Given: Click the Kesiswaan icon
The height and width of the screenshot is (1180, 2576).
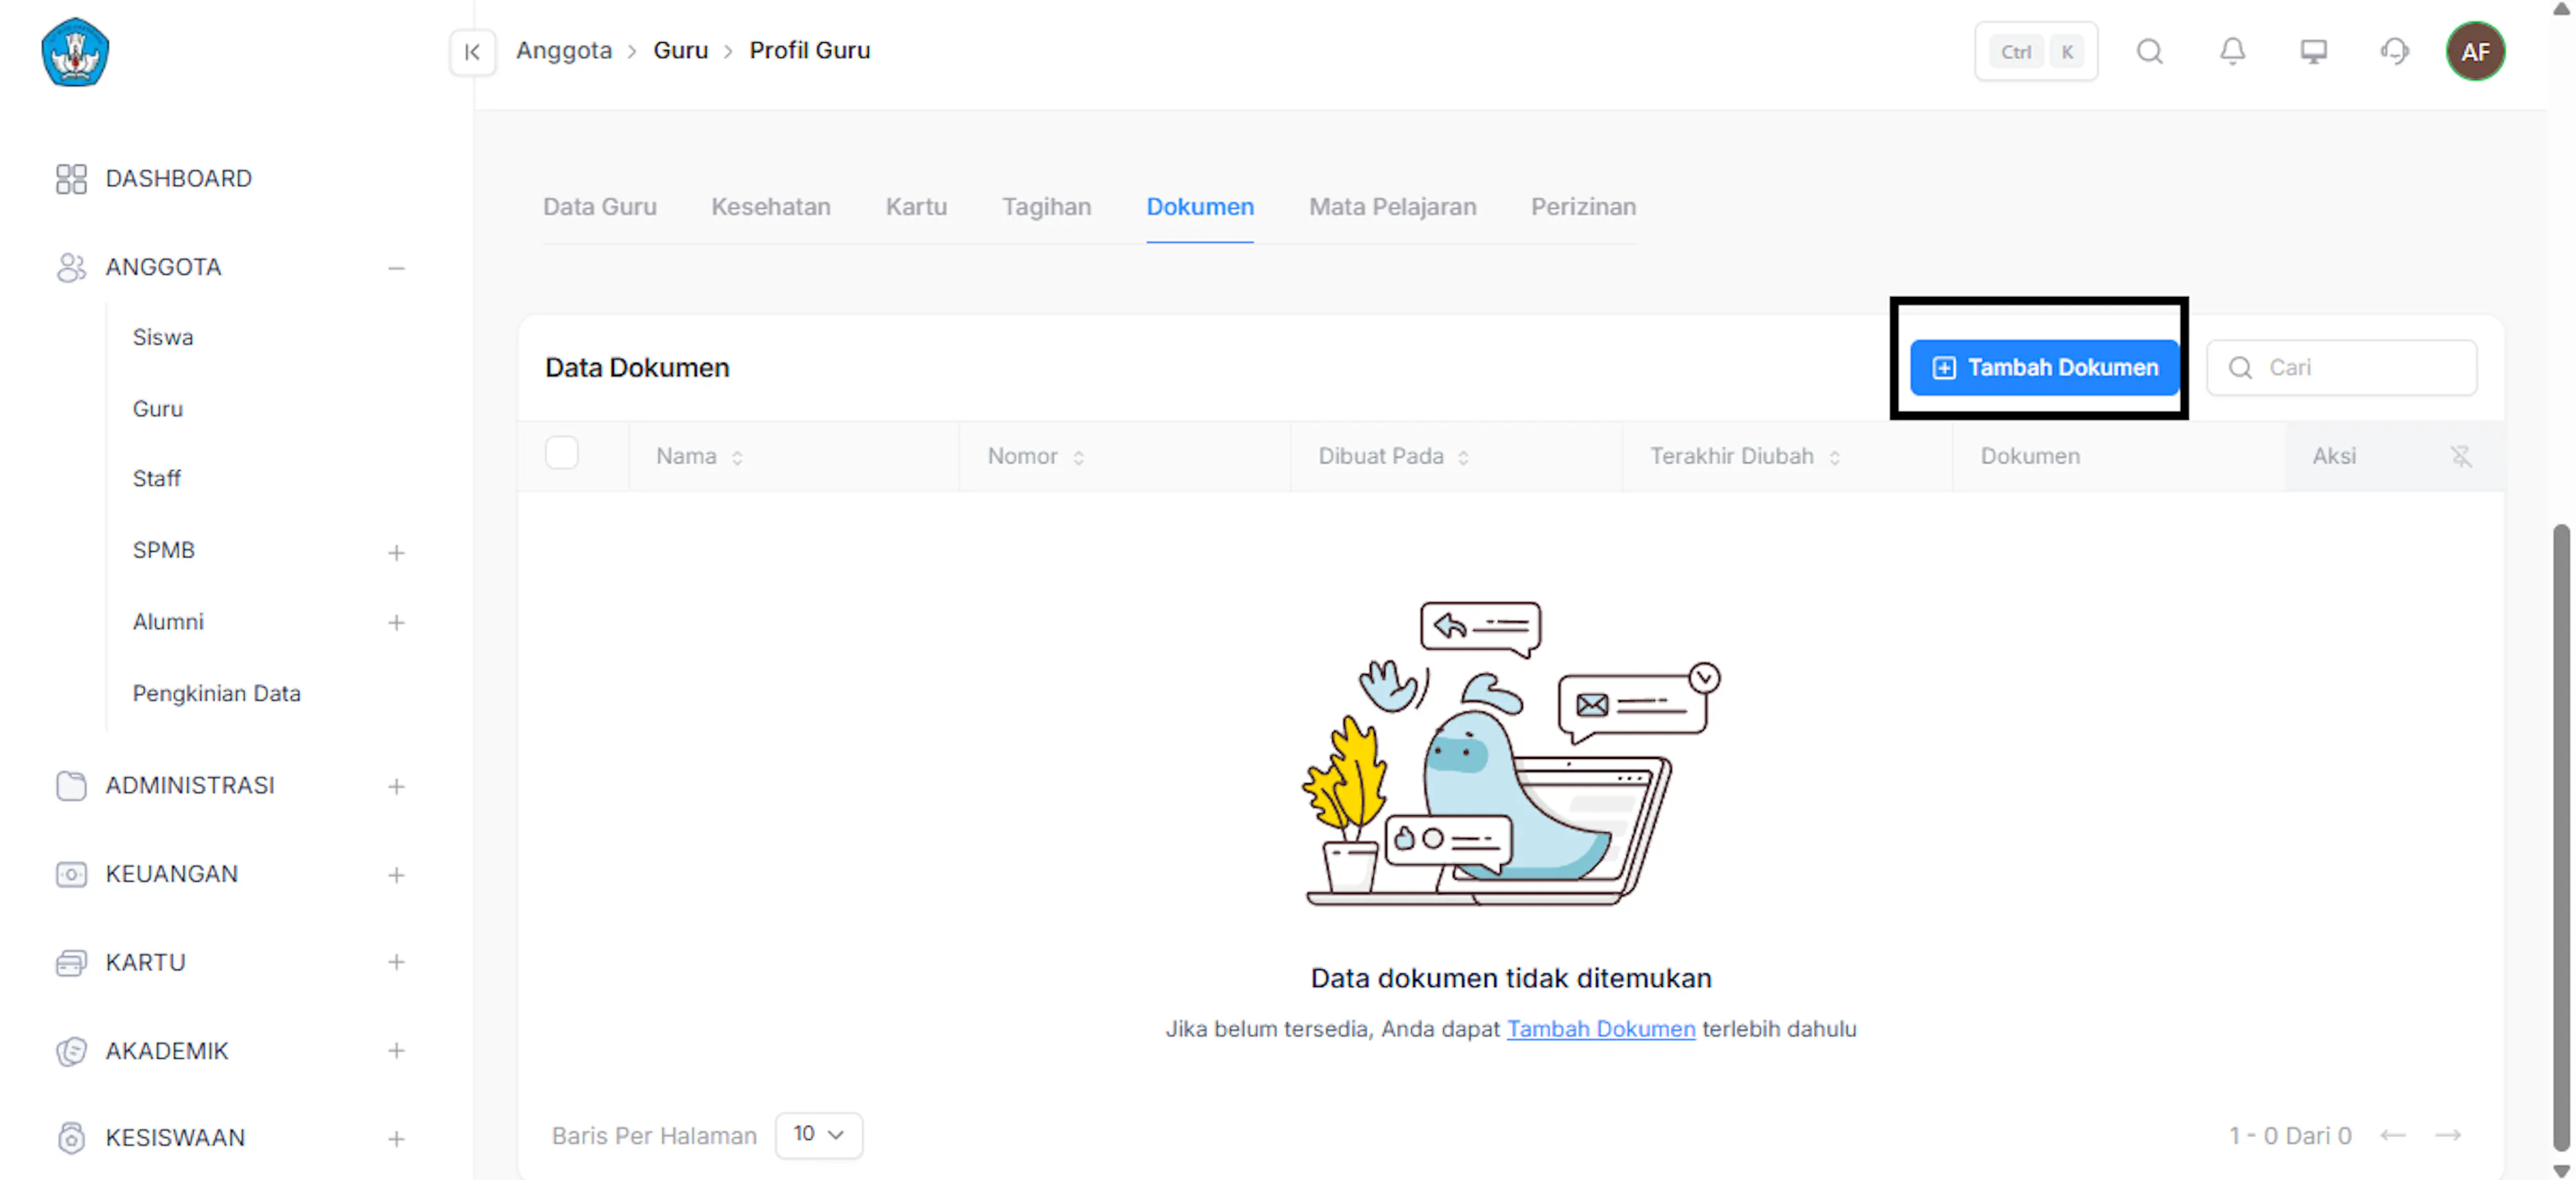Looking at the screenshot, I should (x=71, y=1138).
